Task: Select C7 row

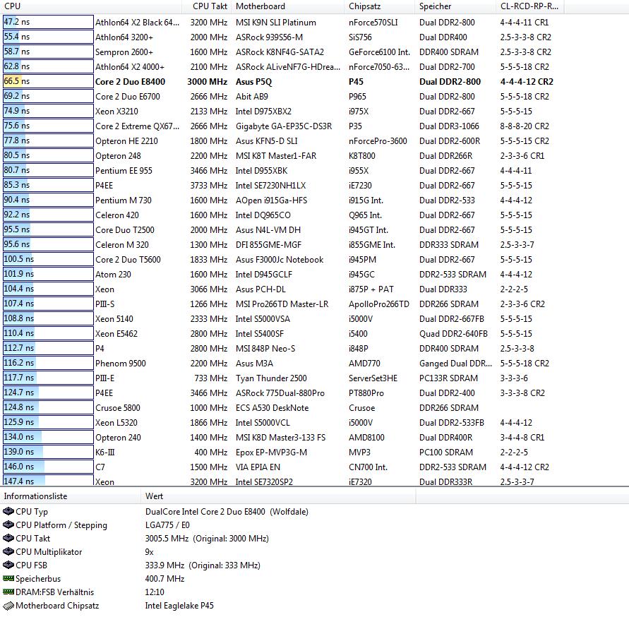Action: 281,467
